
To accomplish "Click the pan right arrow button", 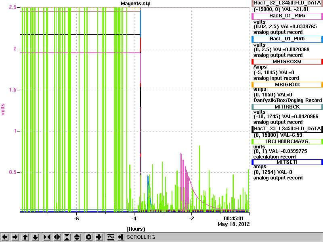I will 15,237.
